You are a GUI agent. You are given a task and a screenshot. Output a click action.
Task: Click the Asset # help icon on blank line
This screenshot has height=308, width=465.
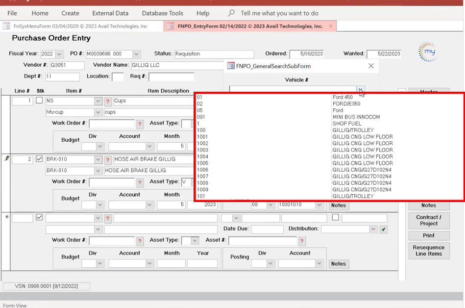(302, 241)
